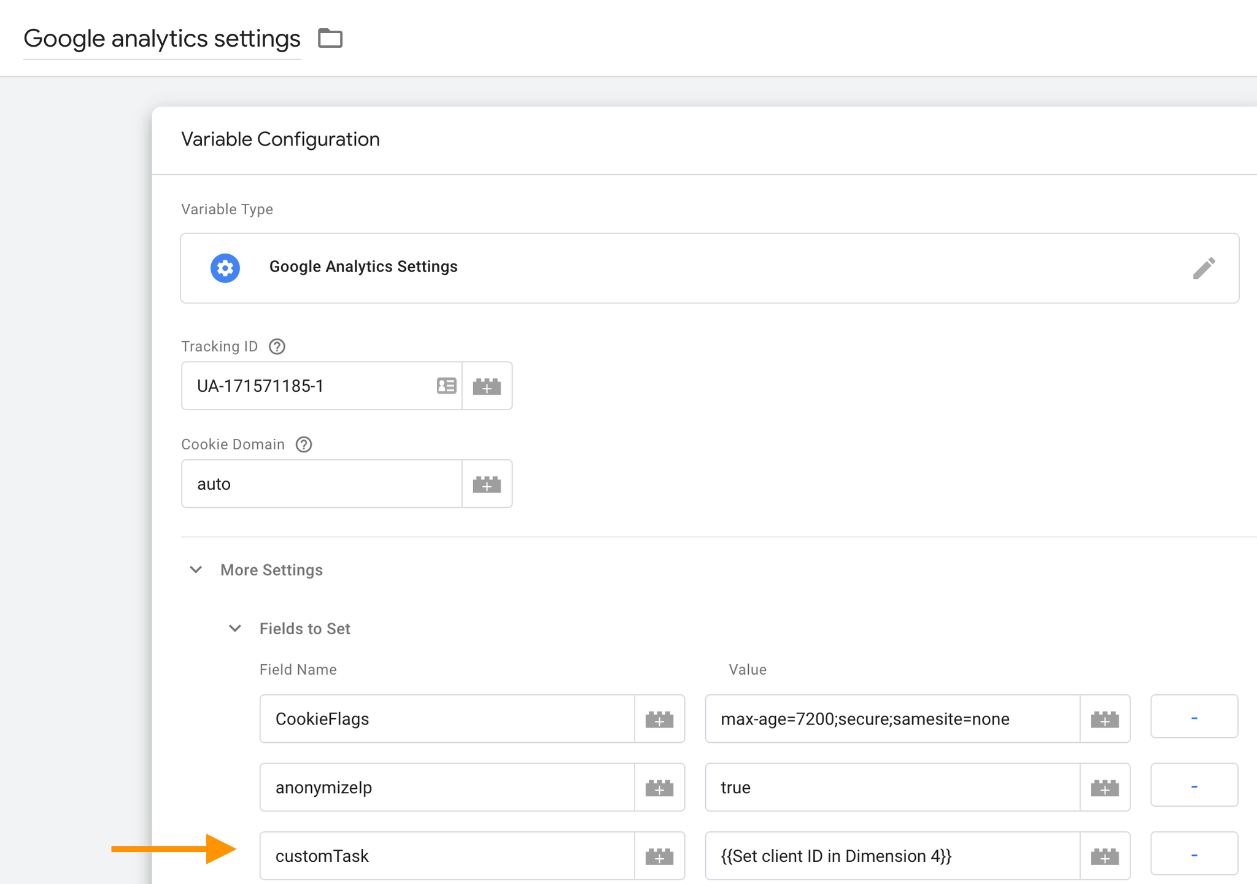
Task: Open Tracking ID help question mark
Action: click(x=277, y=347)
